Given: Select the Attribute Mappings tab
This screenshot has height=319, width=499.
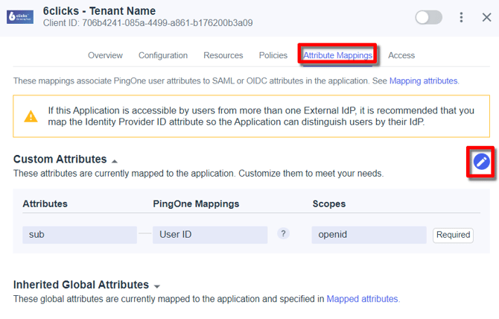Looking at the screenshot, I should tap(338, 55).
